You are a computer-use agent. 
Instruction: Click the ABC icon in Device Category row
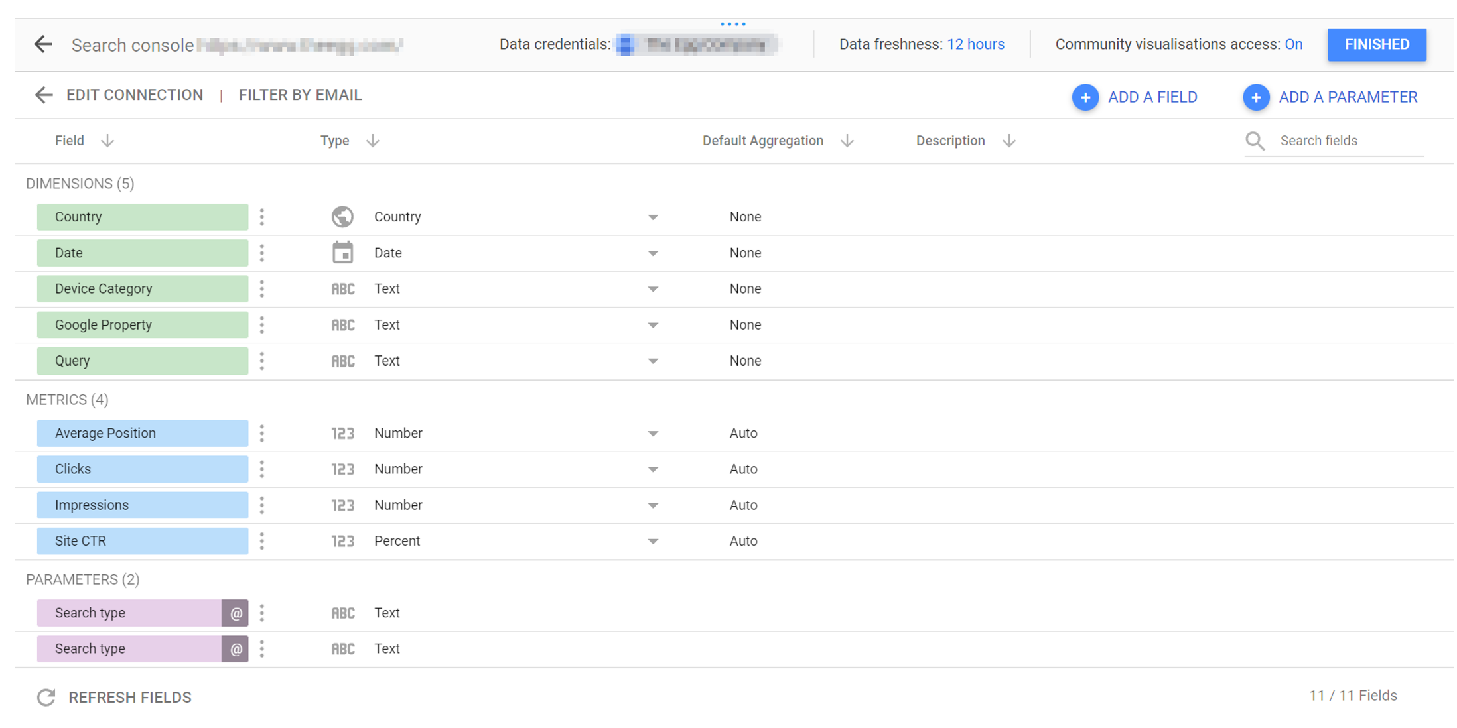pyautogui.click(x=343, y=289)
